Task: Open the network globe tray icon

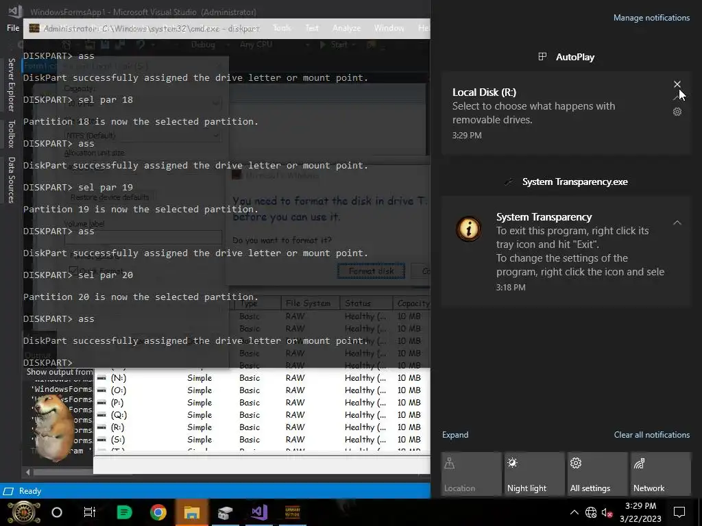Action: tap(591, 512)
